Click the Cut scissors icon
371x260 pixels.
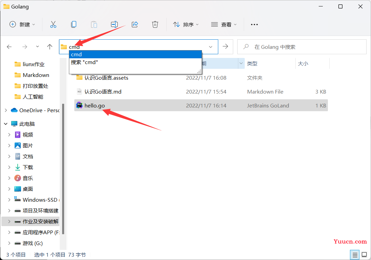(53, 24)
